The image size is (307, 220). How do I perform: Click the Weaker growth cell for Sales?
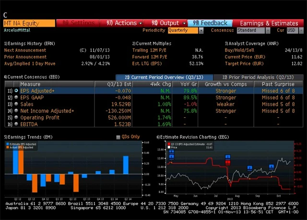point(225,104)
